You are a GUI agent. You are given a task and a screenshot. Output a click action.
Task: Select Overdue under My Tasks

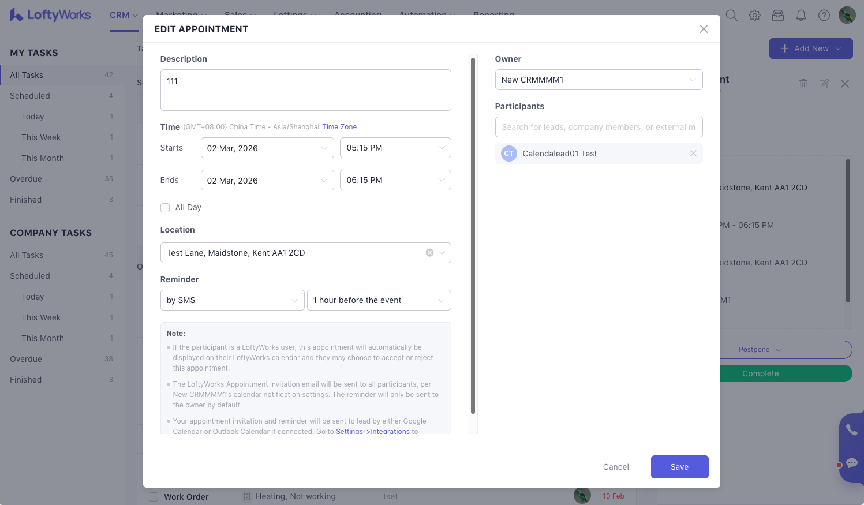pos(26,179)
